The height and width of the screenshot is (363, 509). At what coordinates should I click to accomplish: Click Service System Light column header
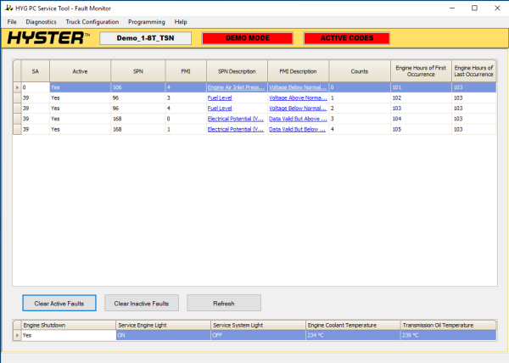(258, 325)
